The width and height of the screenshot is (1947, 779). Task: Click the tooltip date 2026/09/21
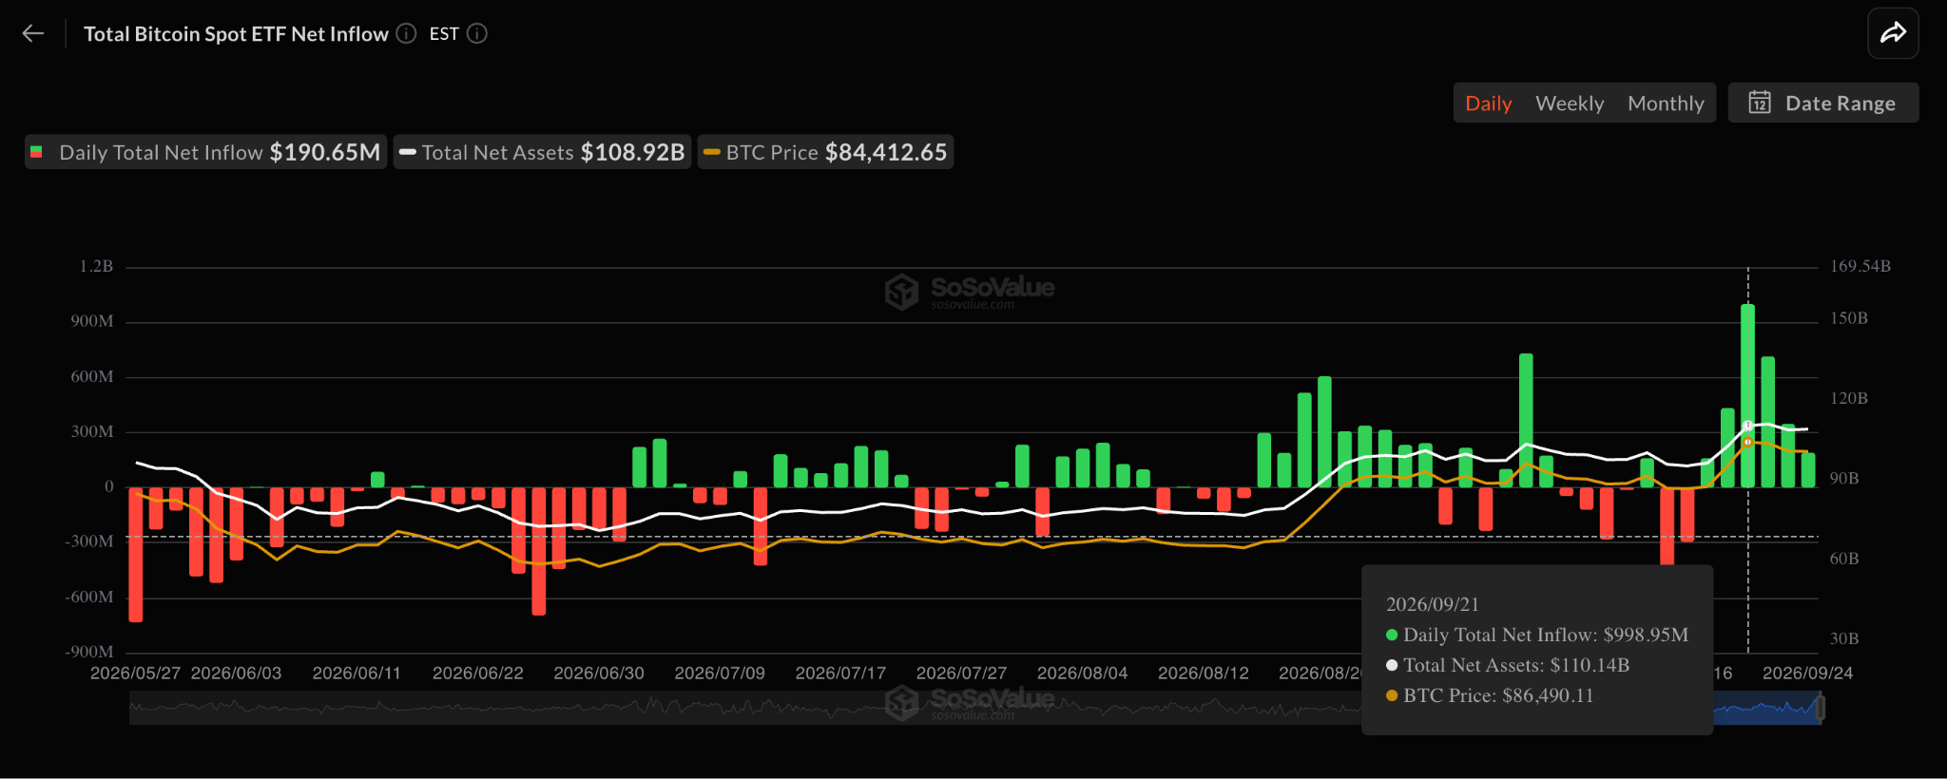[x=1432, y=604]
